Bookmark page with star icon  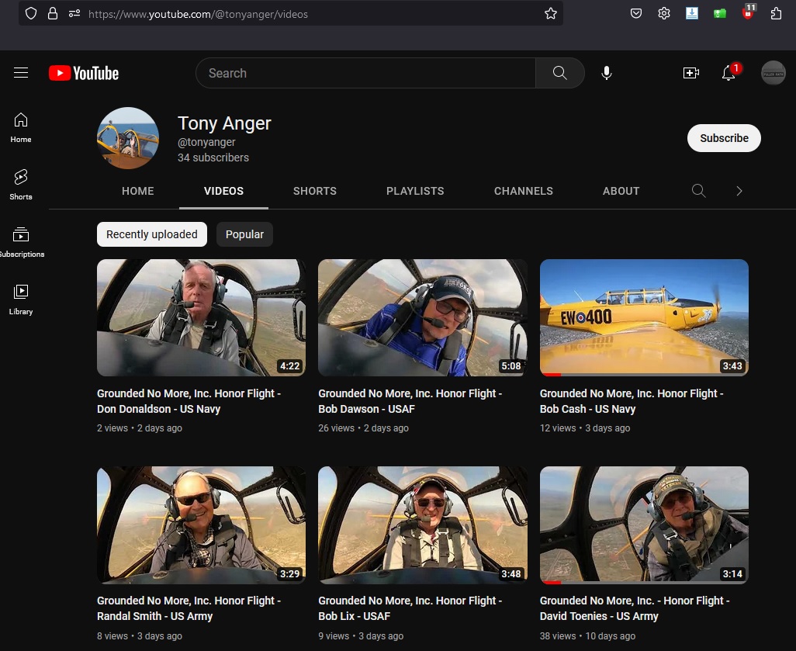(551, 13)
